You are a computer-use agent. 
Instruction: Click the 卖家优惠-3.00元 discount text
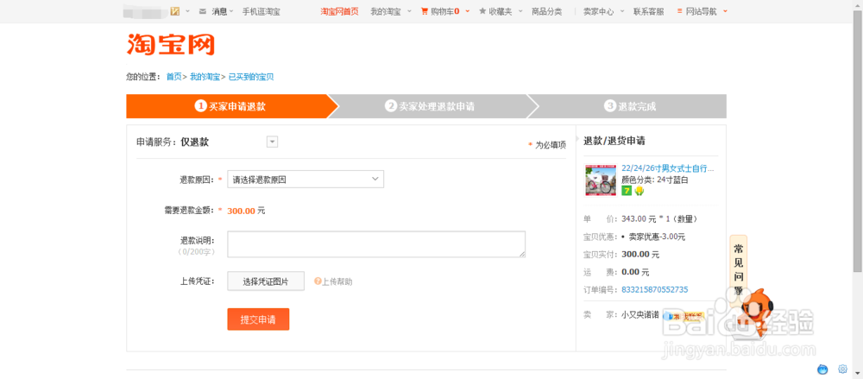coord(657,237)
